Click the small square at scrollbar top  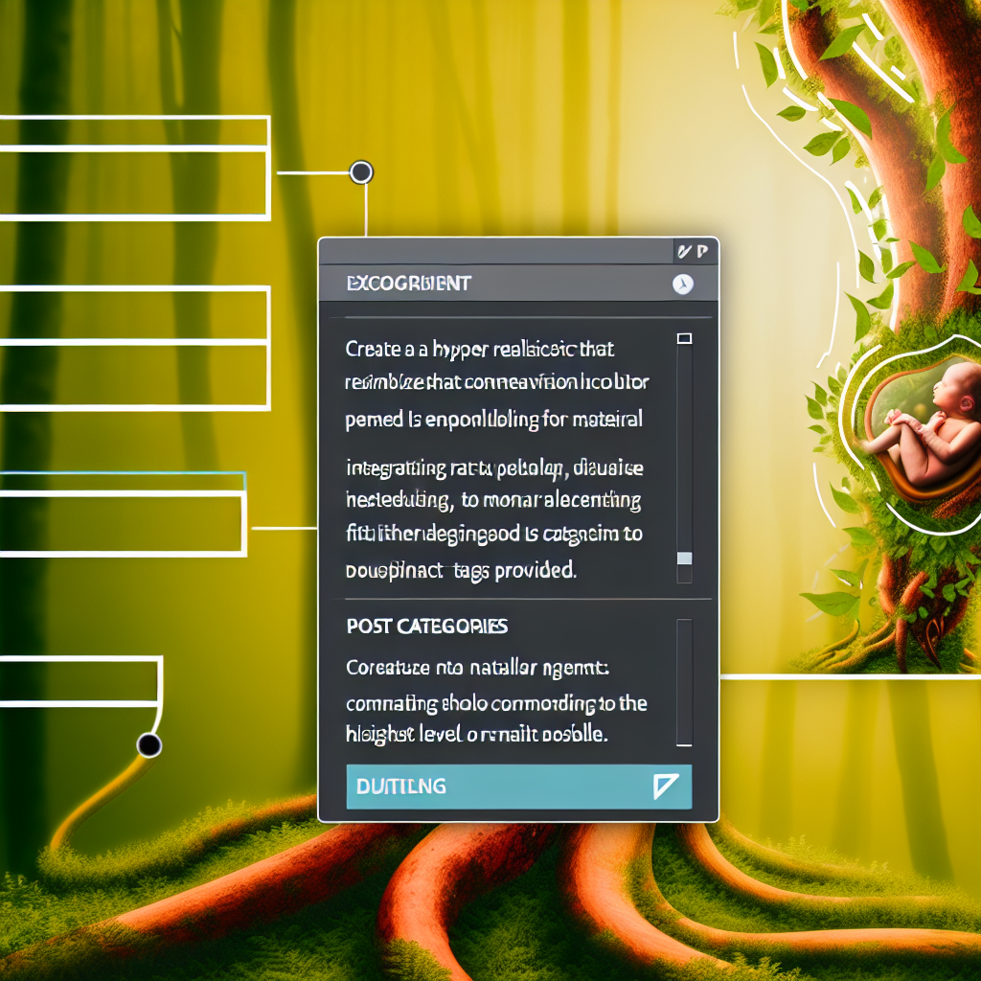[x=684, y=338]
